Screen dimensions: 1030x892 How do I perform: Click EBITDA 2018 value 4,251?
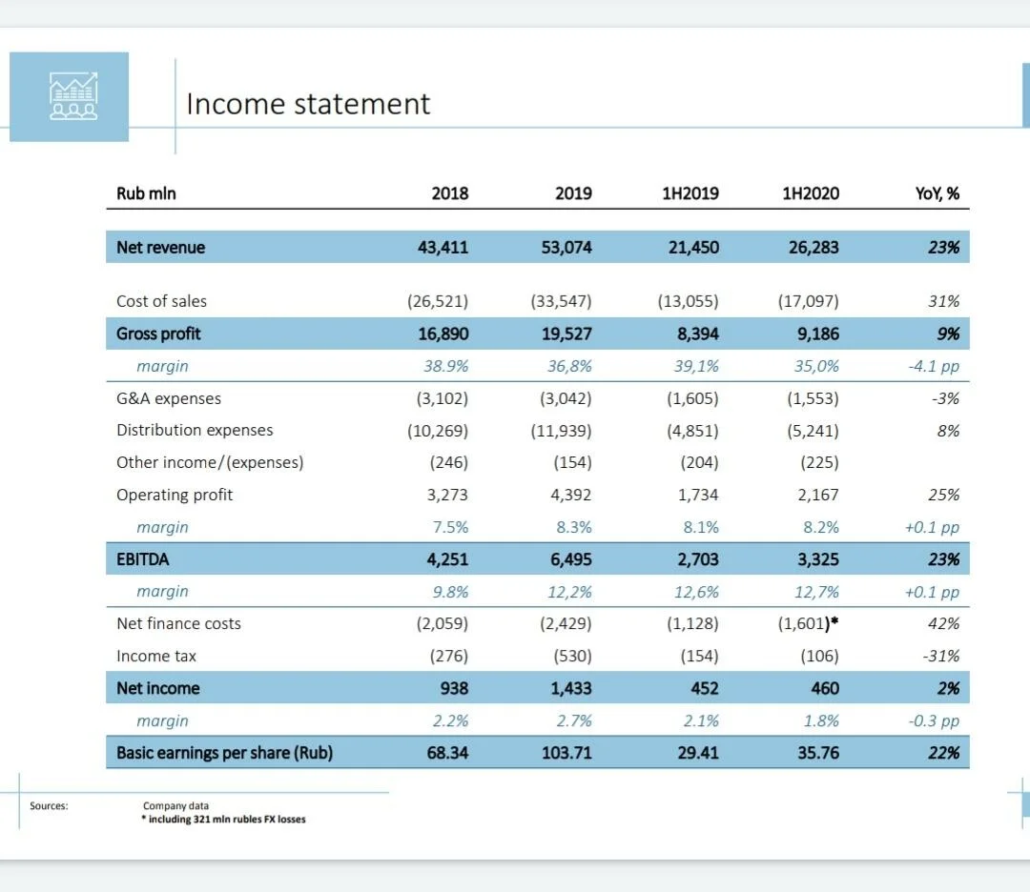447,559
